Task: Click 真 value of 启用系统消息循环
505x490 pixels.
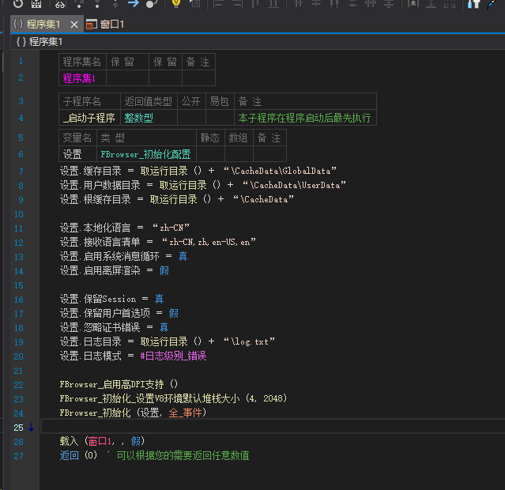Action: tap(183, 256)
